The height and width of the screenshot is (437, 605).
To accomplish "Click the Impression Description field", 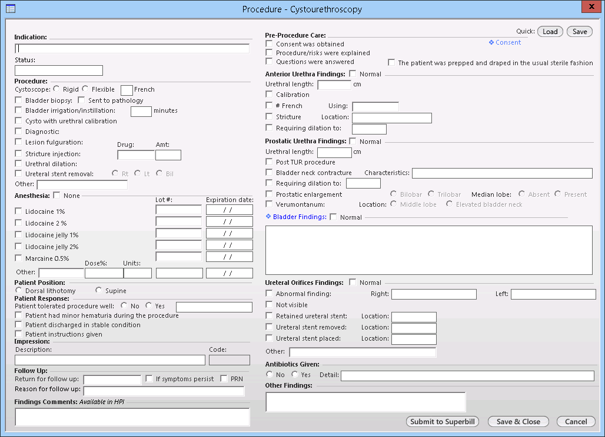I will coord(110,360).
